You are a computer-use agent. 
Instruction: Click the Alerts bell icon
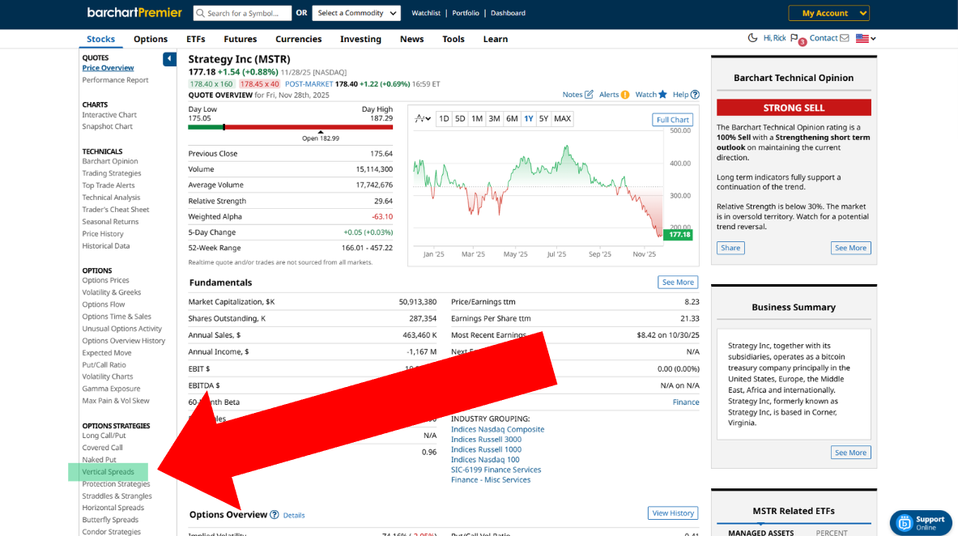point(625,94)
